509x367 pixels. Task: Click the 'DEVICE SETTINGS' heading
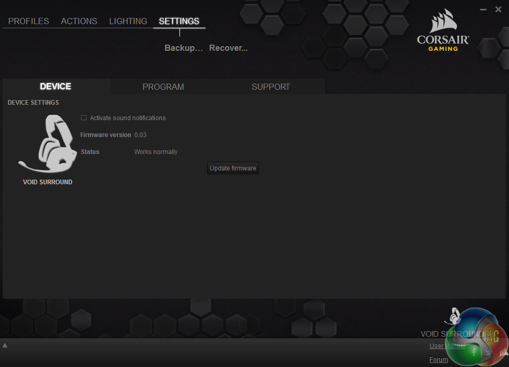point(33,102)
